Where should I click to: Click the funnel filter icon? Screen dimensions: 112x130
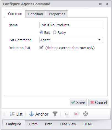(55, 114)
